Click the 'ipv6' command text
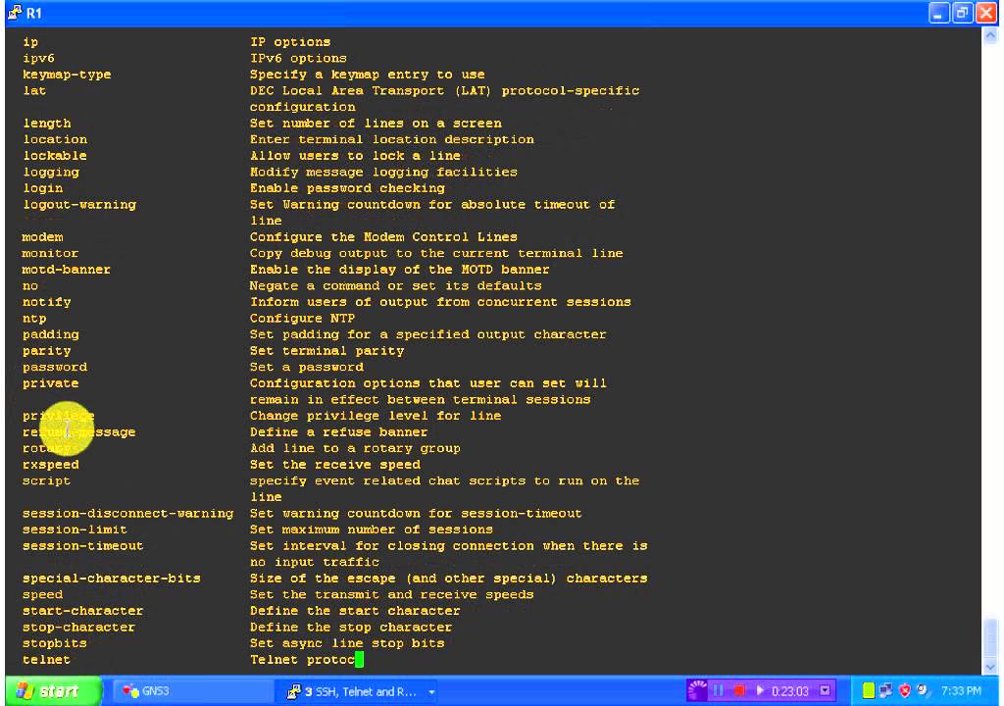 [38, 58]
